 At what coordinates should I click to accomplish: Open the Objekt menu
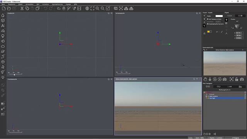(x=20, y=4)
